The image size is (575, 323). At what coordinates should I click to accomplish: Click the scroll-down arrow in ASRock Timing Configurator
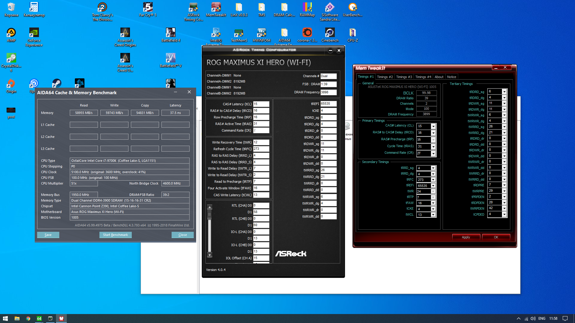[x=210, y=255]
